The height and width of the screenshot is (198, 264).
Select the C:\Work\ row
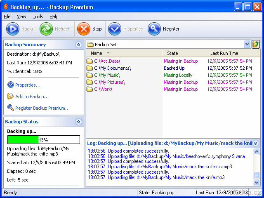click(x=173, y=89)
